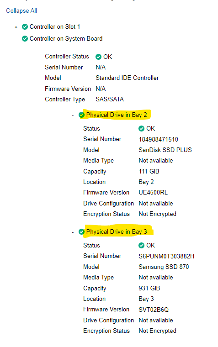Click location value Bay 3
Screen dimensions: 218x347
pos(146,299)
